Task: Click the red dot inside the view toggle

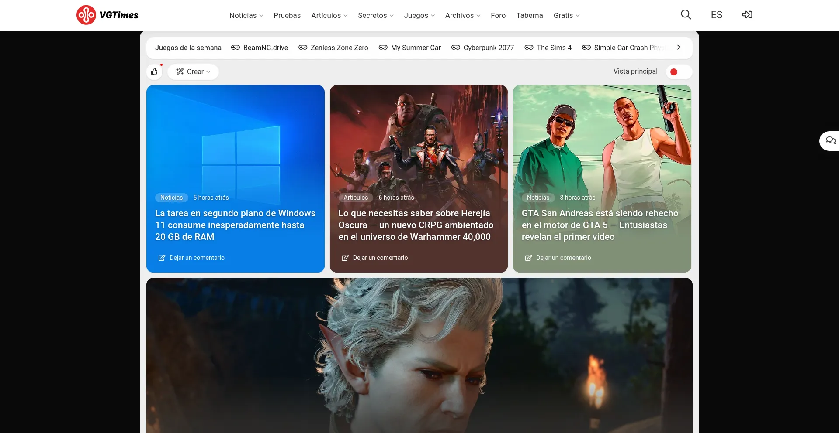Action: click(x=675, y=72)
